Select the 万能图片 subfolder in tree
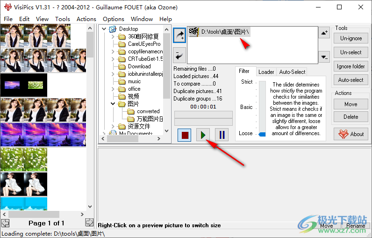372x238 pixels. (150, 119)
